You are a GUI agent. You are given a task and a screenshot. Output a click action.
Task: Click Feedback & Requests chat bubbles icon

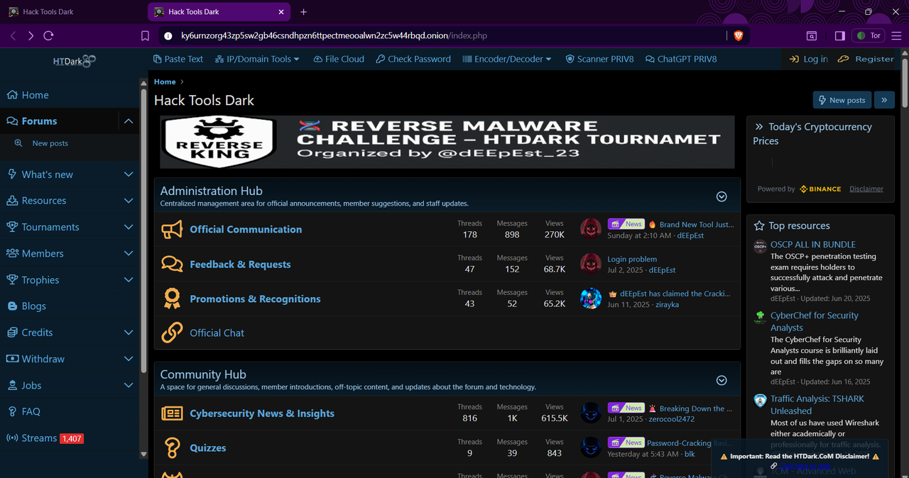[172, 265]
